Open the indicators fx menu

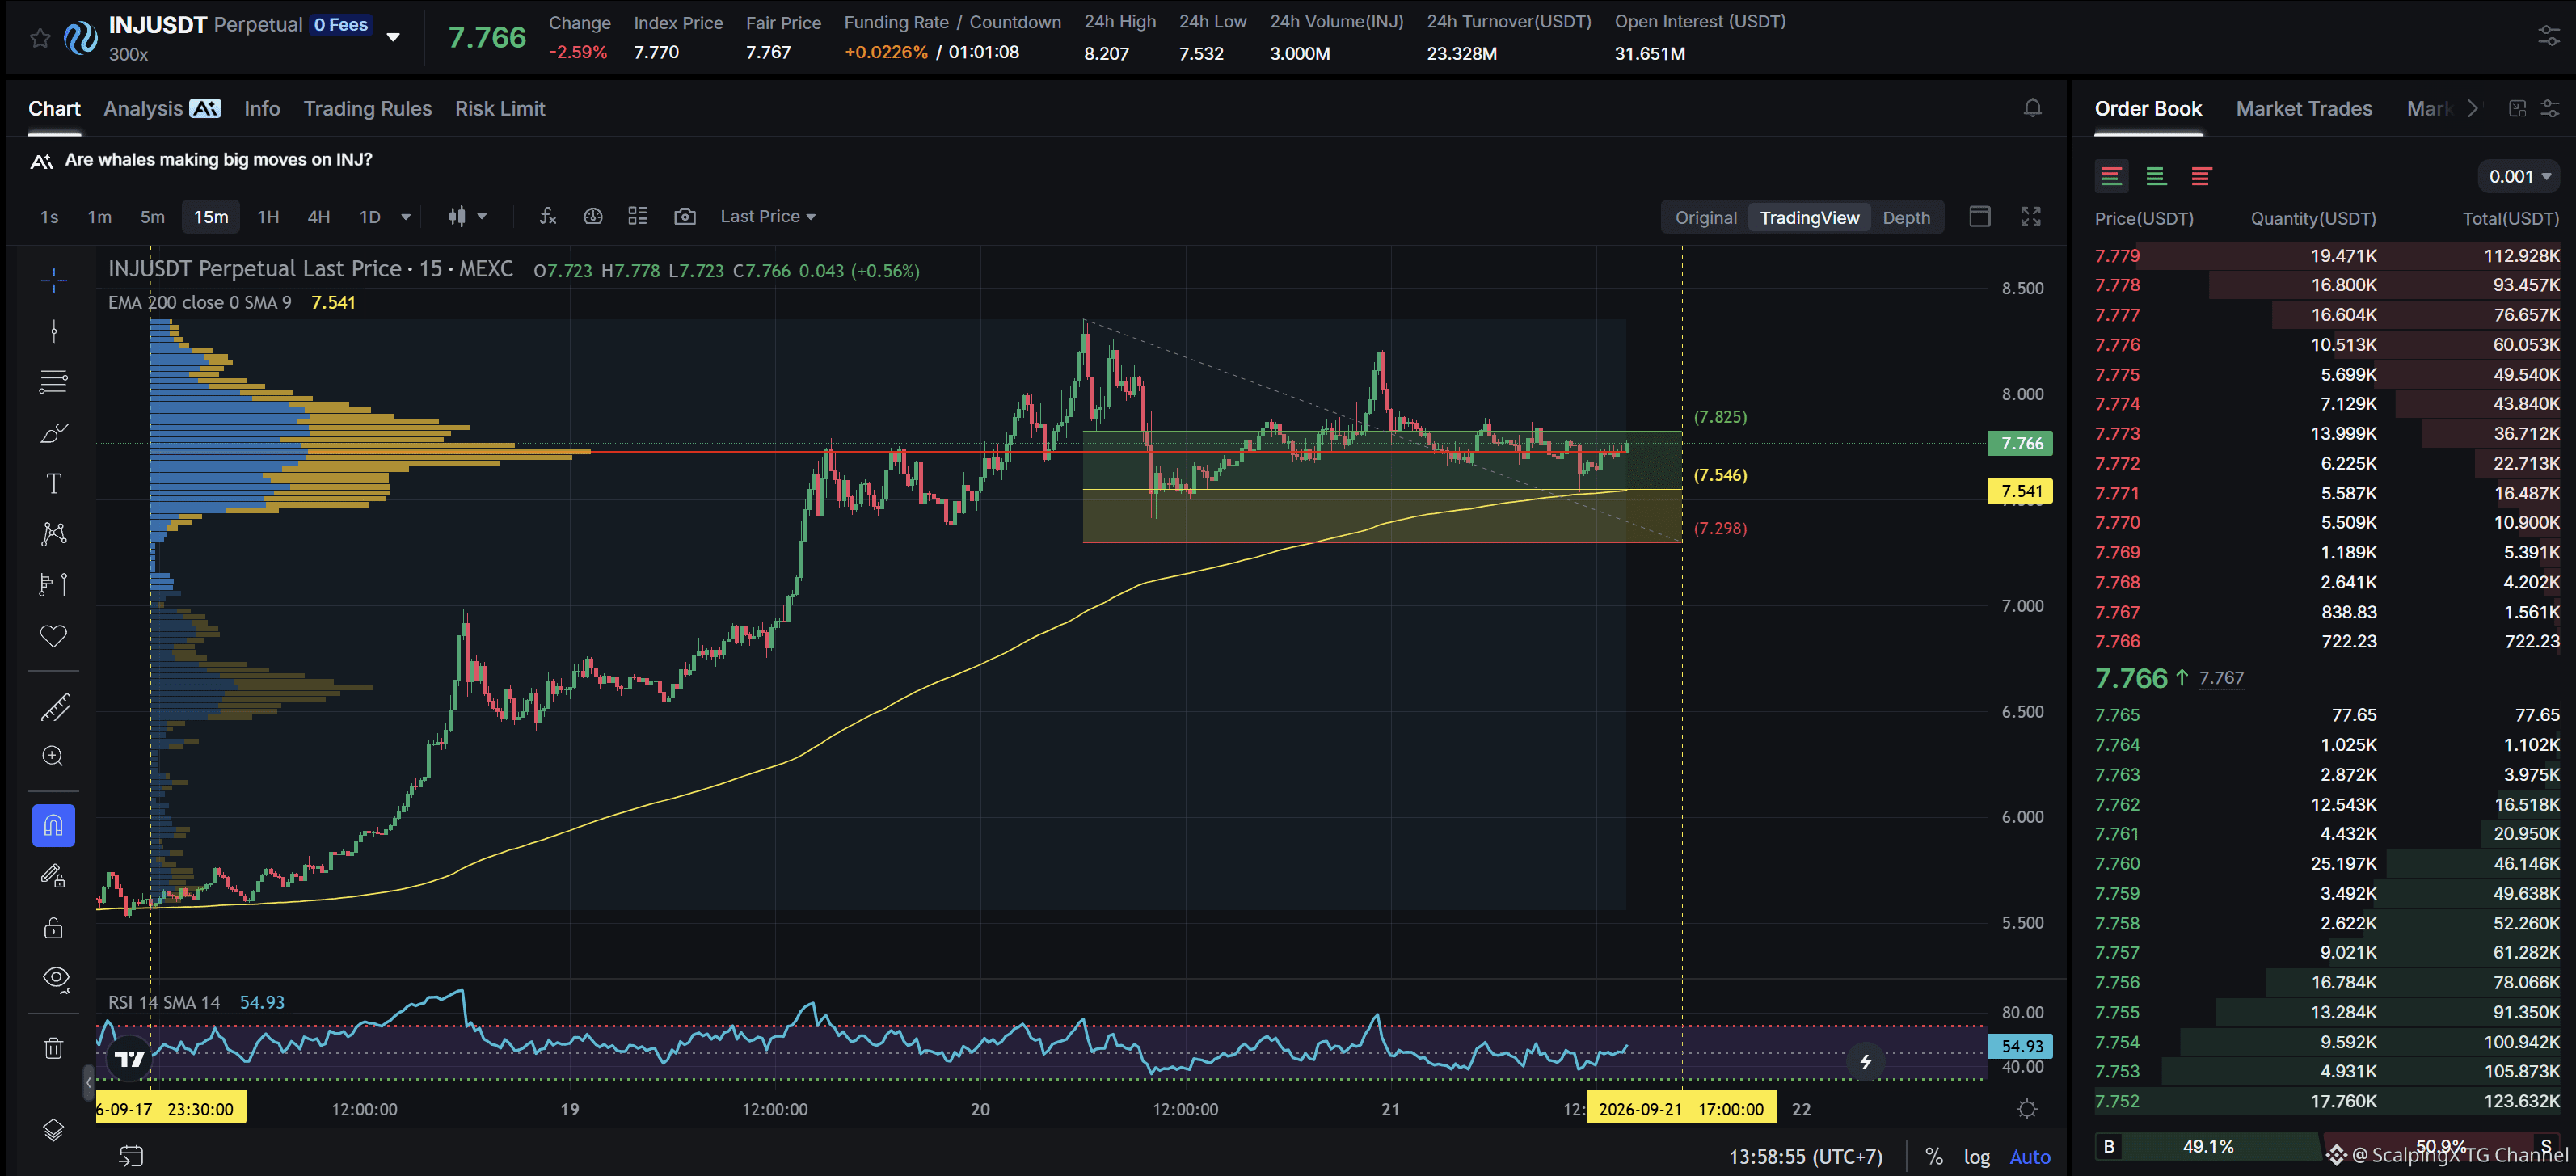[x=547, y=216]
